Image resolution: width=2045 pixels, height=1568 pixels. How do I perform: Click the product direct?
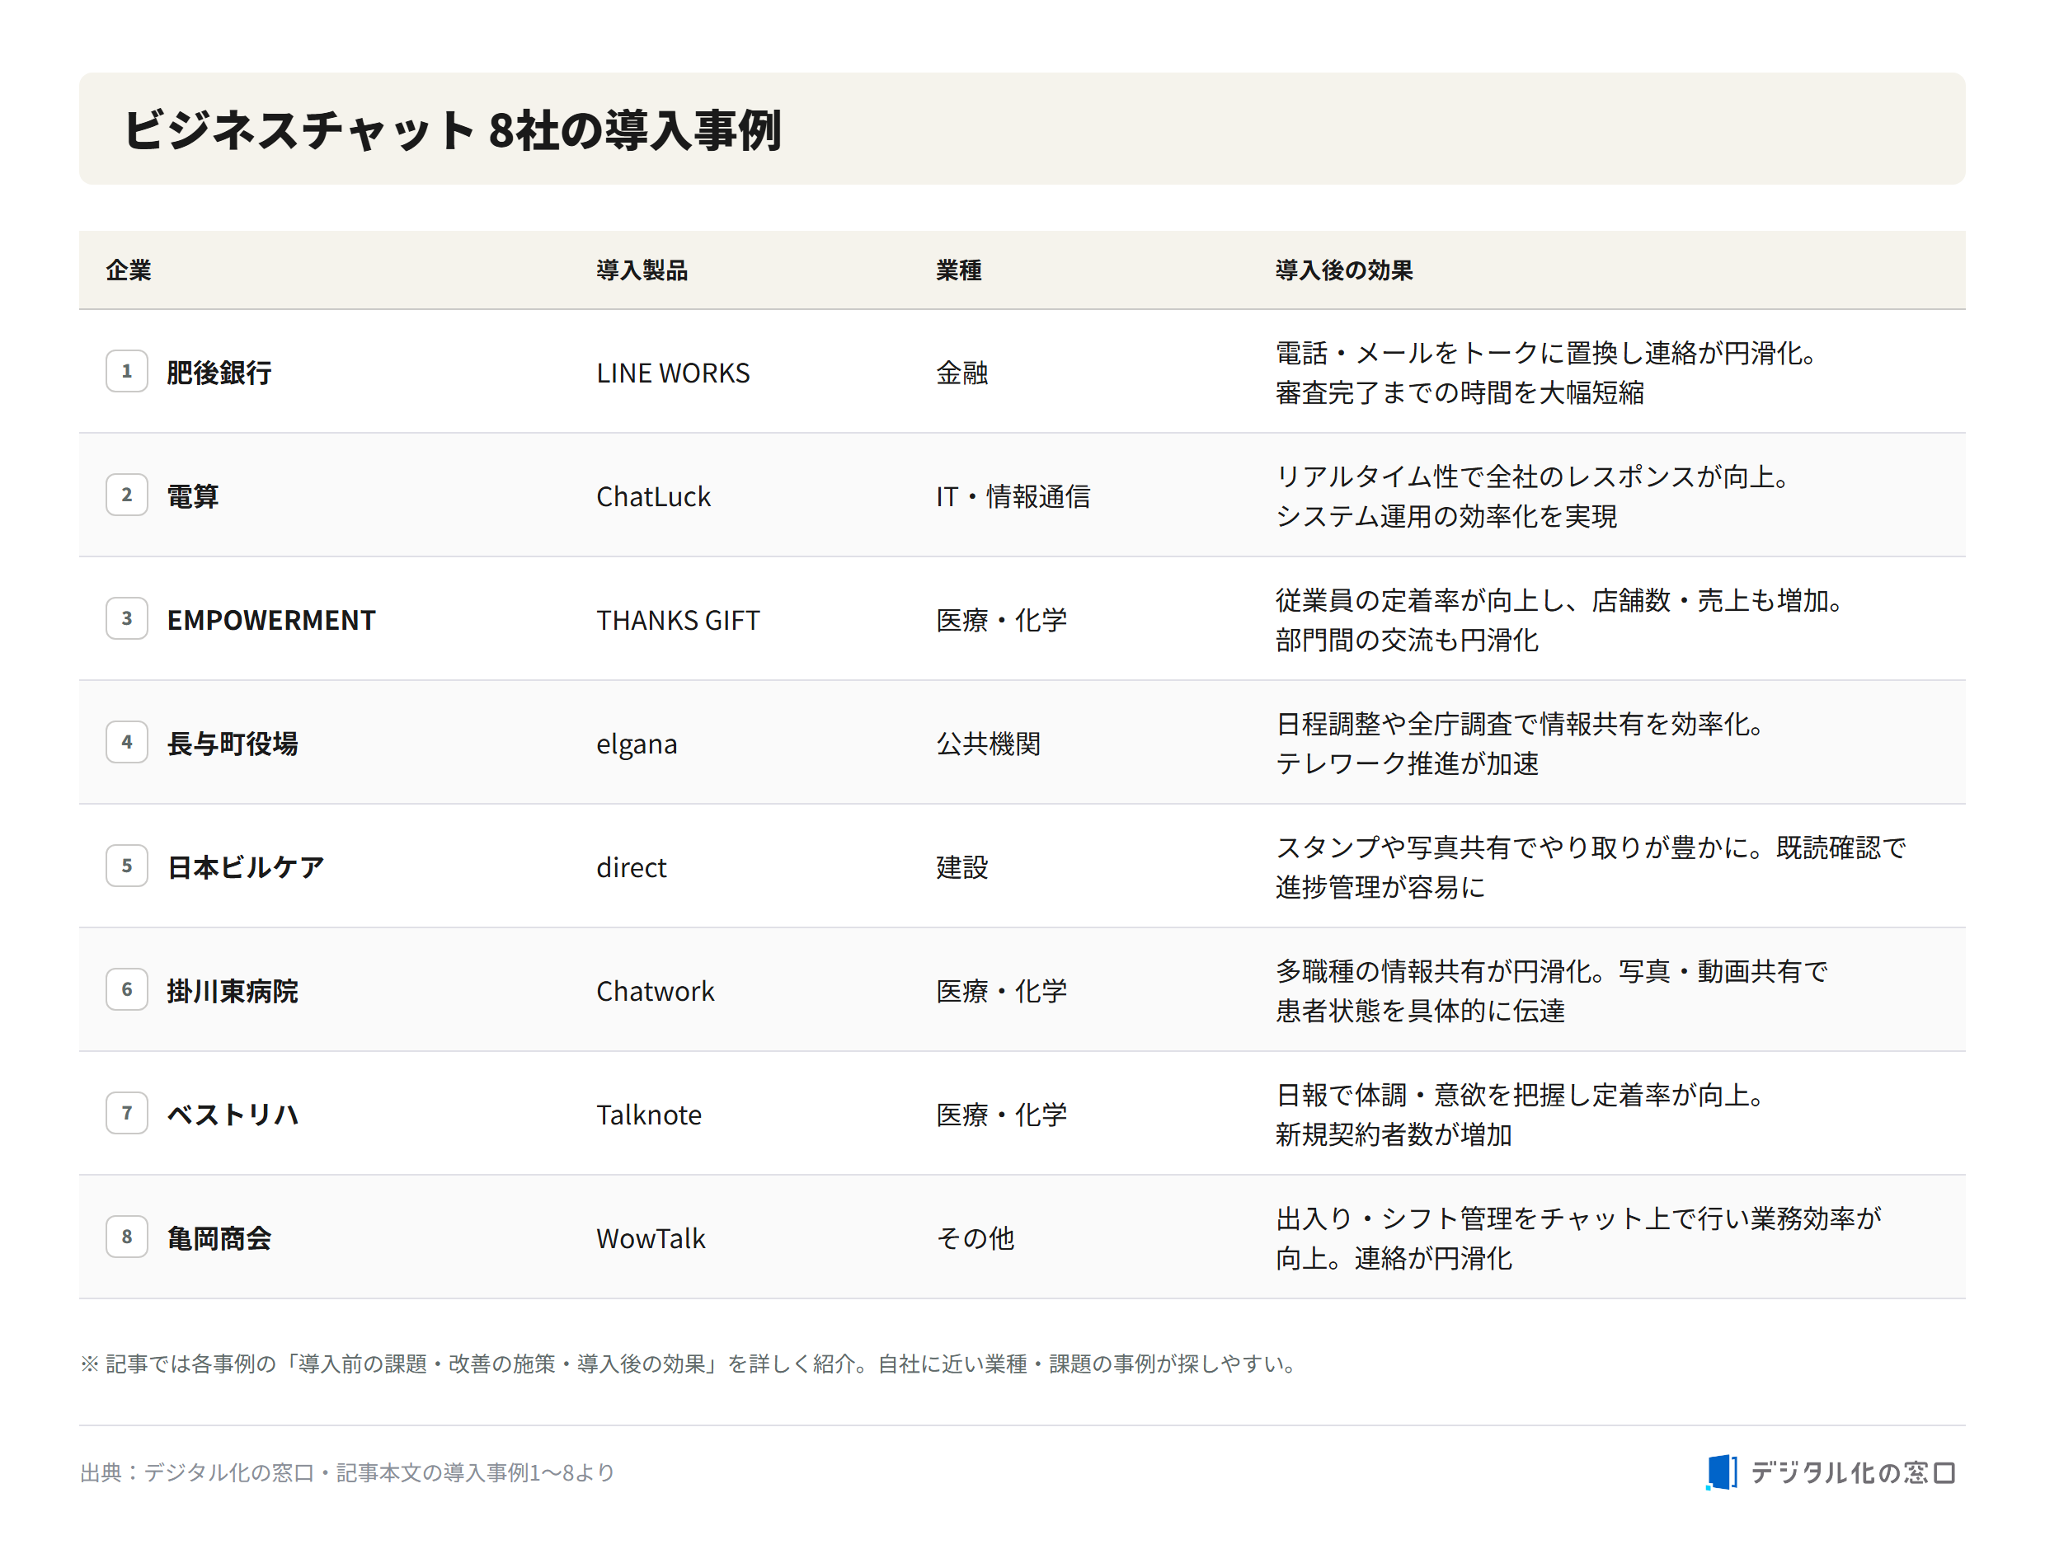pos(632,867)
